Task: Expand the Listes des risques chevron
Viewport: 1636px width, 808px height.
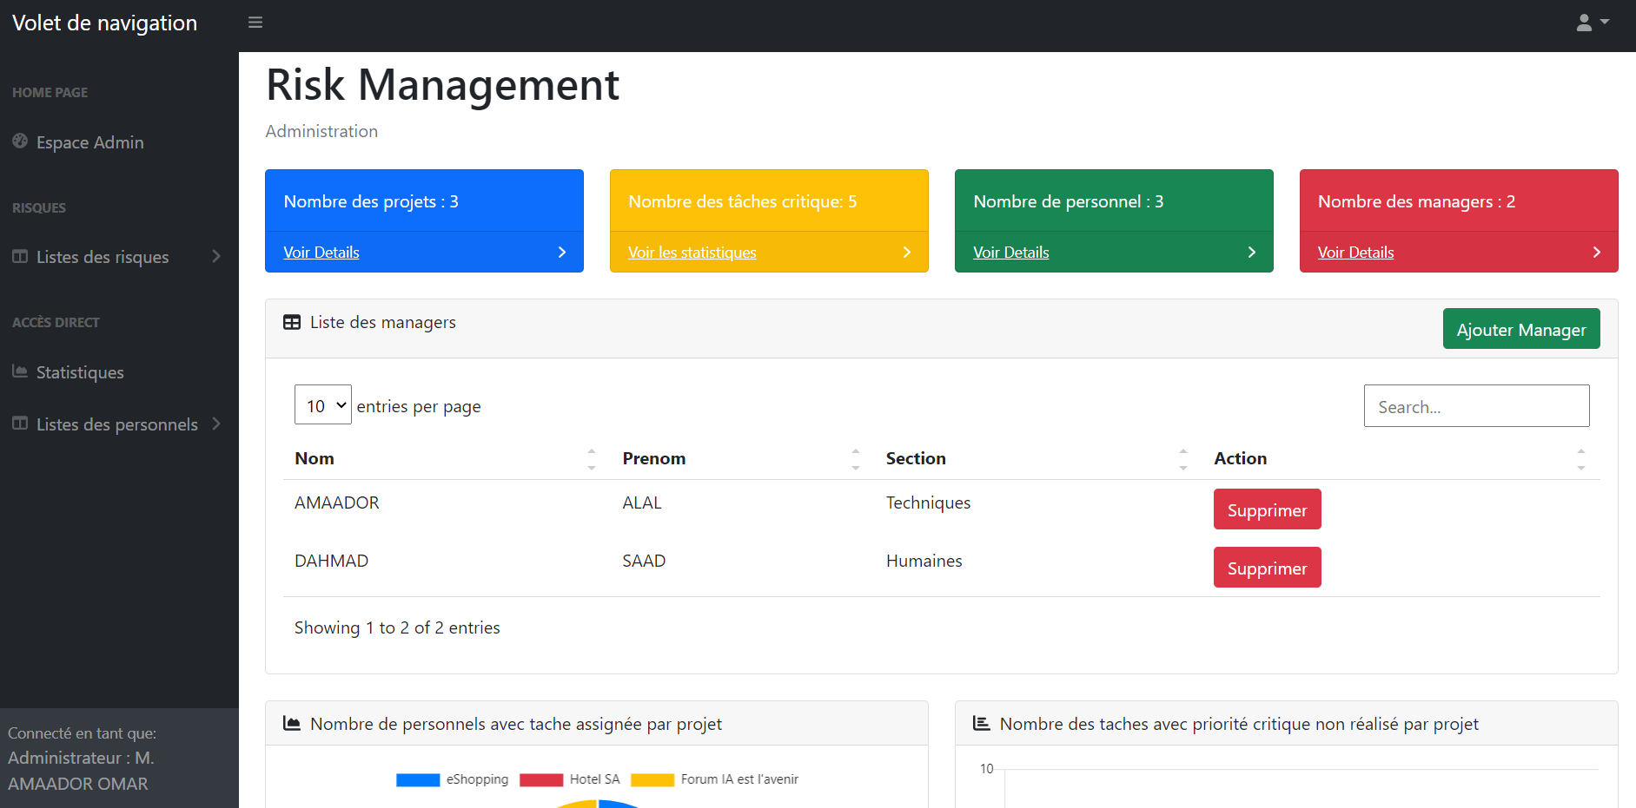Action: click(216, 257)
